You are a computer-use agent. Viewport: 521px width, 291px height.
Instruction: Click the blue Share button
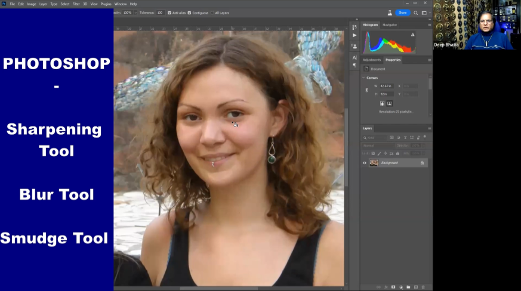(x=403, y=13)
